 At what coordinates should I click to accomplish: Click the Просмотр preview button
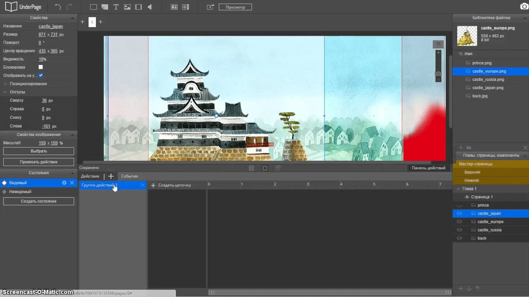click(x=235, y=7)
